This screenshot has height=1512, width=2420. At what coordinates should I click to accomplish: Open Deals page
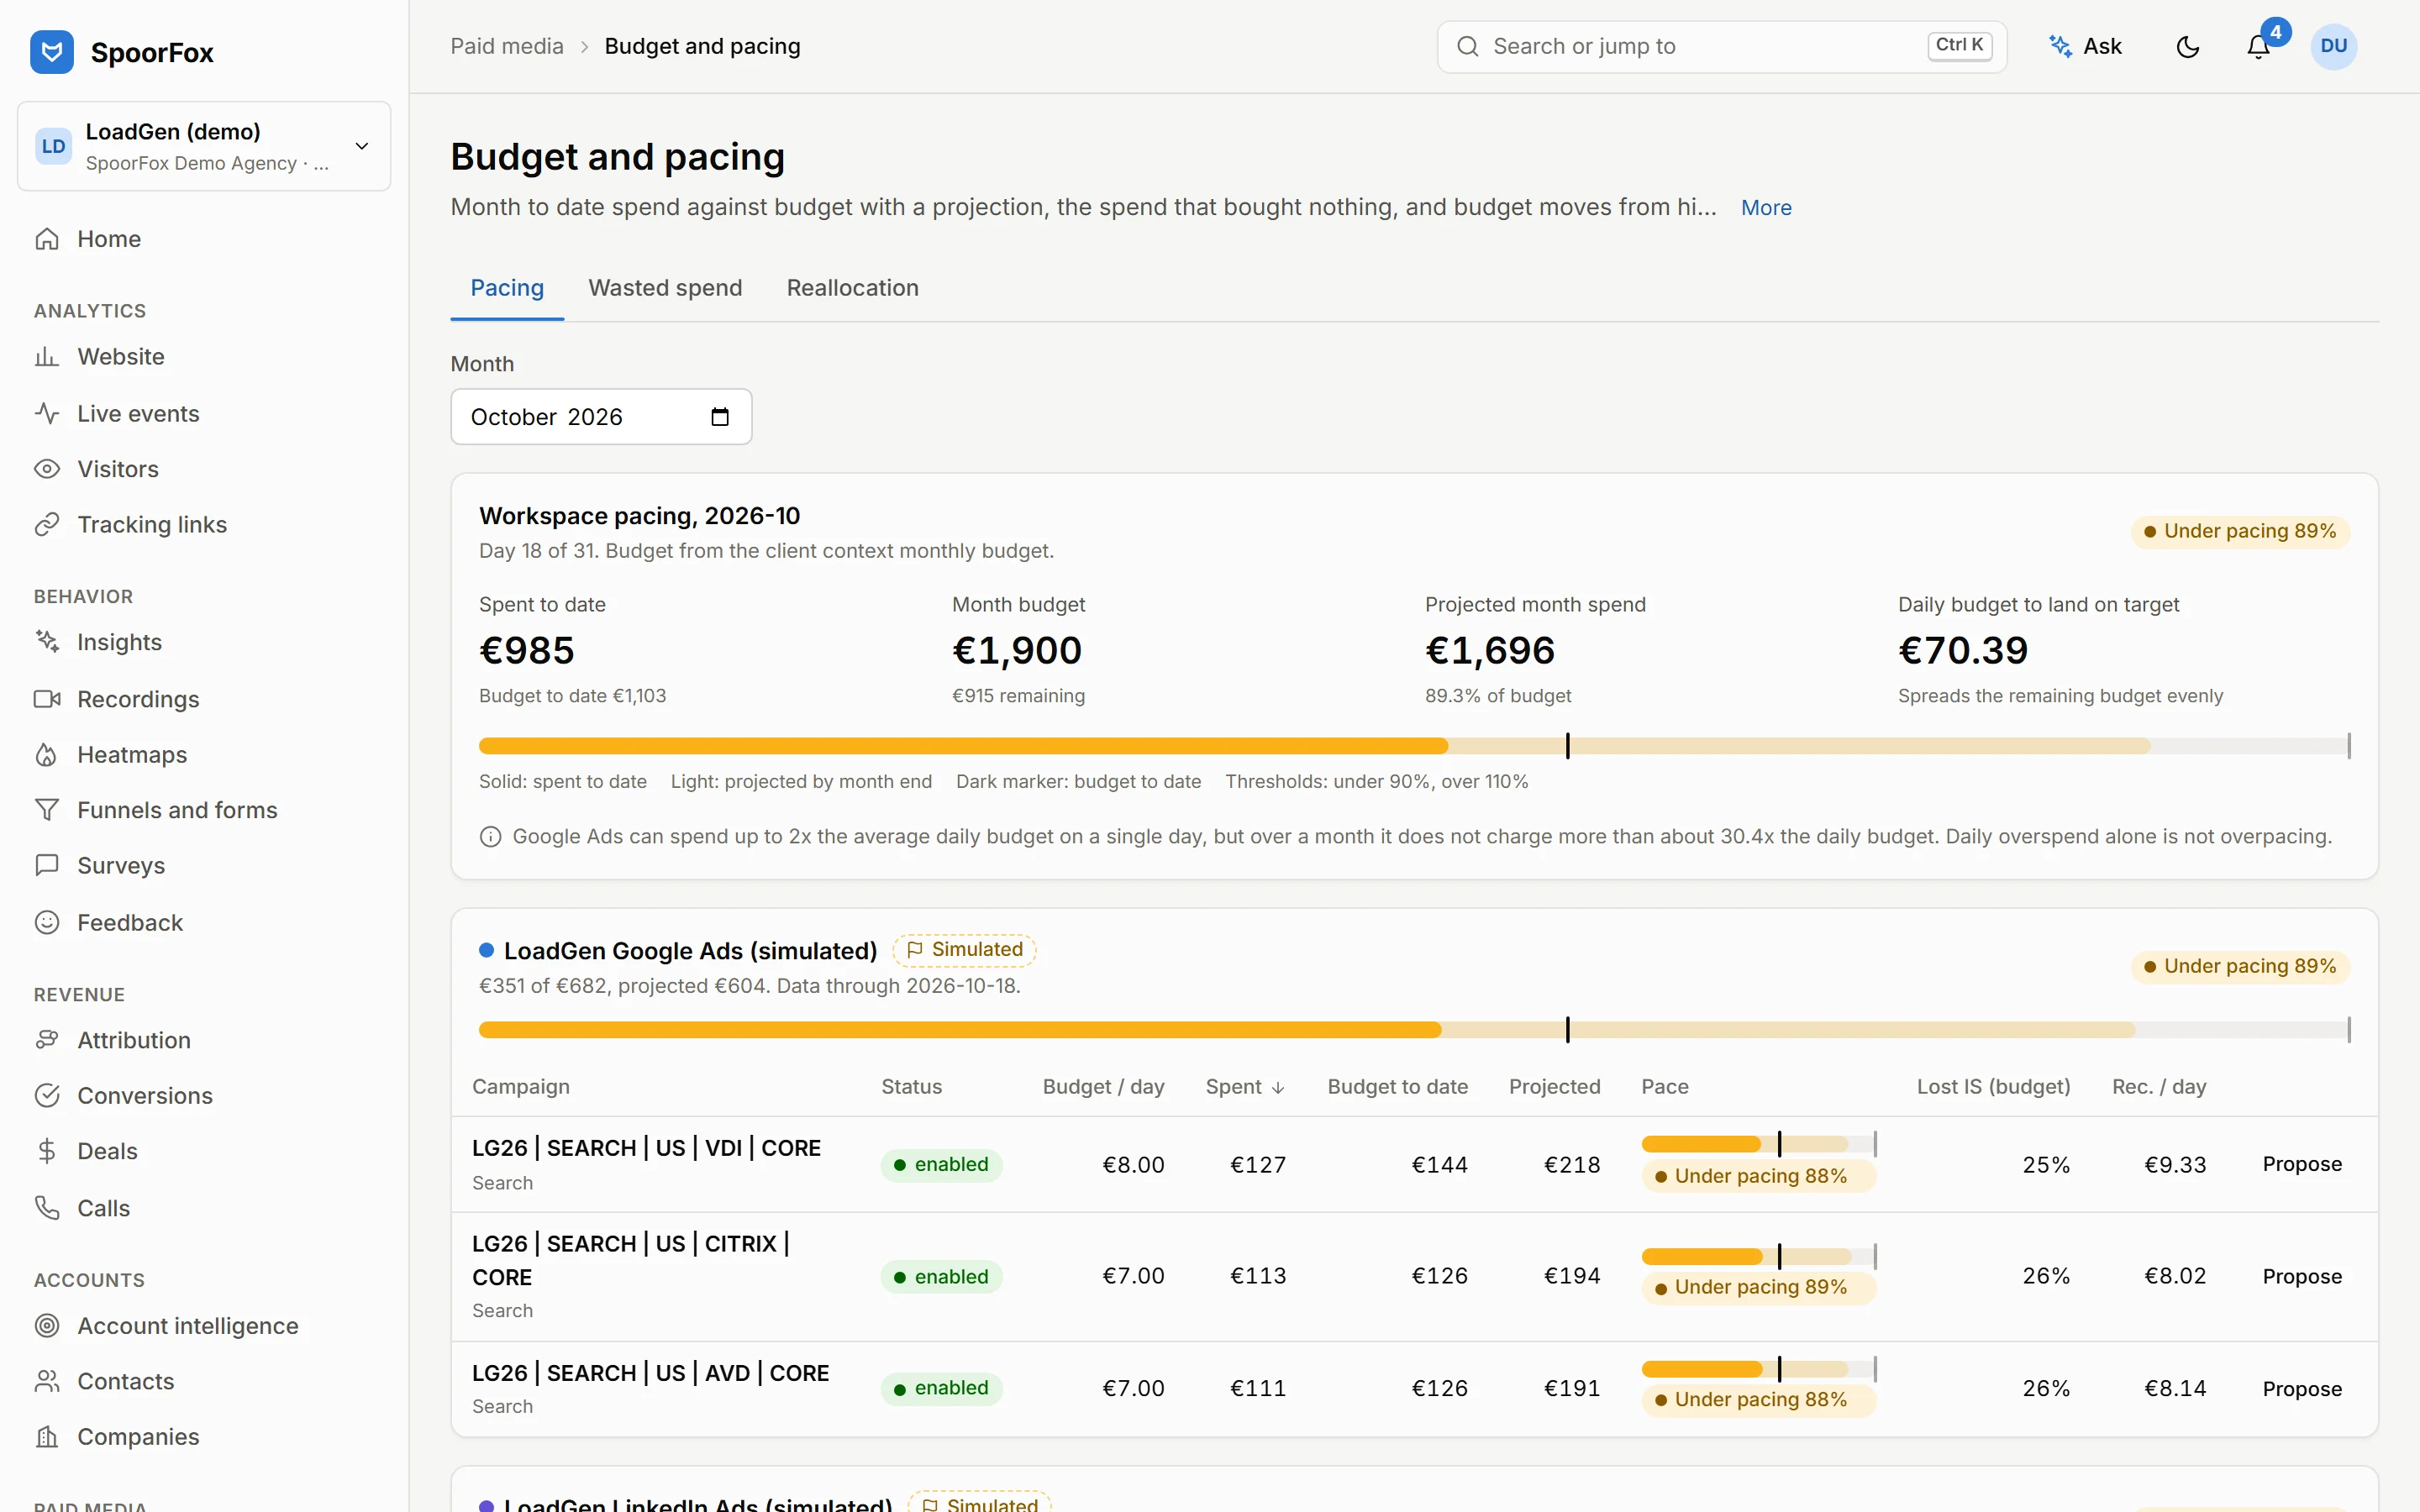(204, 1151)
